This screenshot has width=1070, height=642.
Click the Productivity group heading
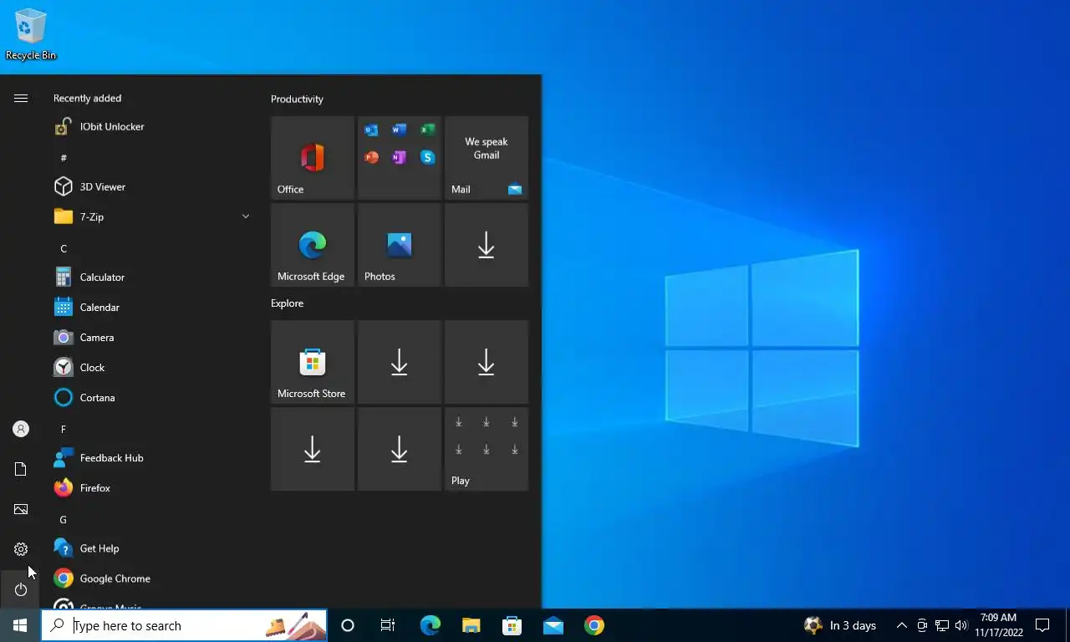tap(297, 99)
